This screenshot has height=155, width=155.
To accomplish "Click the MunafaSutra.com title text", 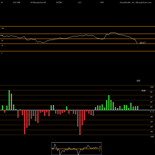I will pos(144,2).
